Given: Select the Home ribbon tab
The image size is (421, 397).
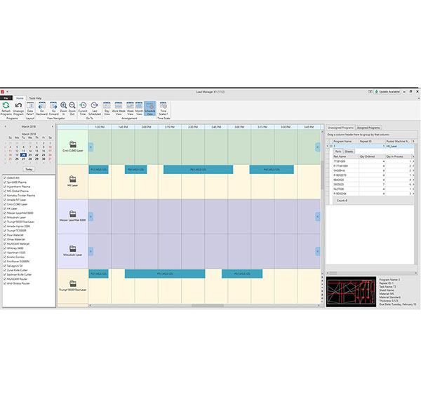Looking at the screenshot, I should (x=20, y=98).
